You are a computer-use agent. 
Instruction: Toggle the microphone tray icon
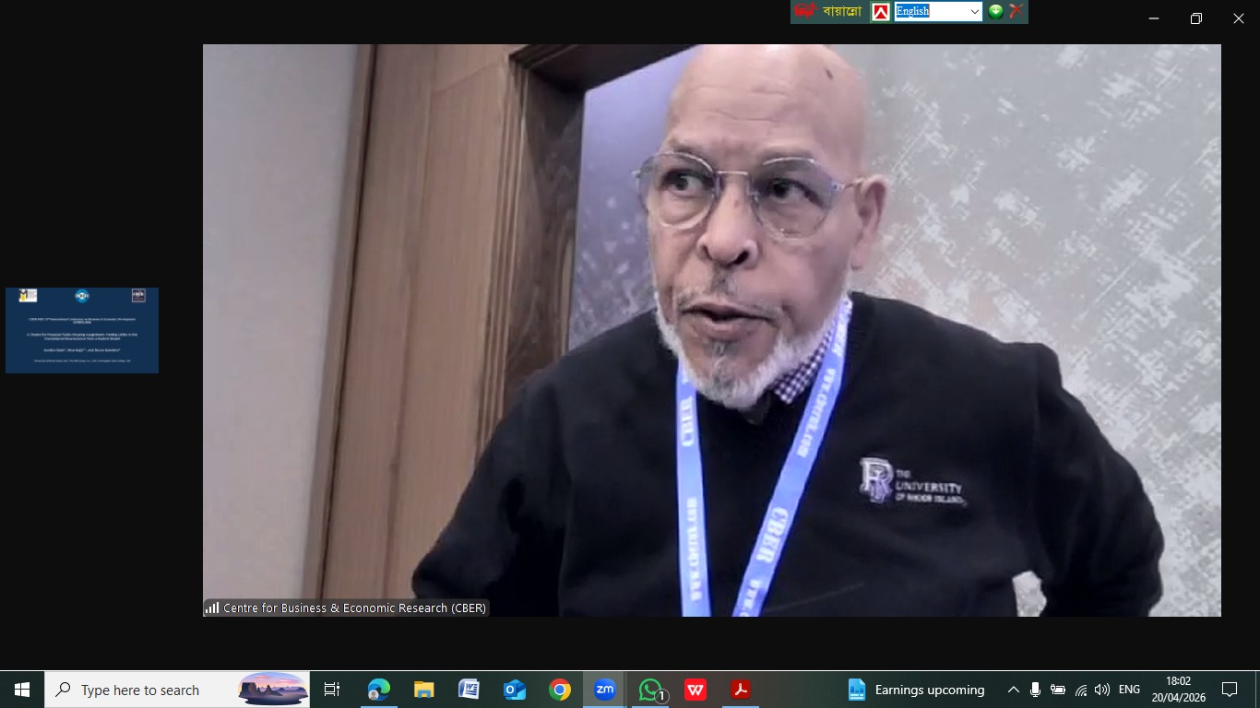pos(1035,690)
